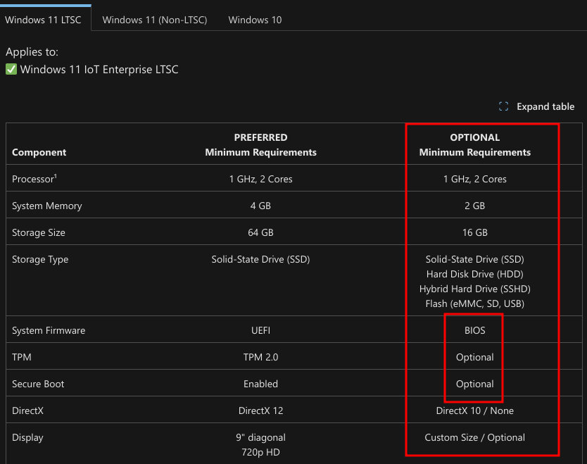Click the 'BIOS' firmware cell
Image resolution: width=587 pixels, height=464 pixels.
[x=474, y=331]
